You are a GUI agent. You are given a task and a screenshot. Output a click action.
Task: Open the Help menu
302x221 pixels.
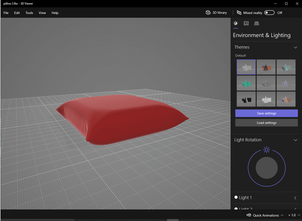coord(55,13)
